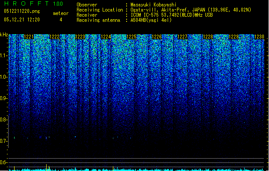Select the Ogata-vill. Akita-Pref. JAPAN location text
This screenshot has width=269, height=171.
coord(191,10)
